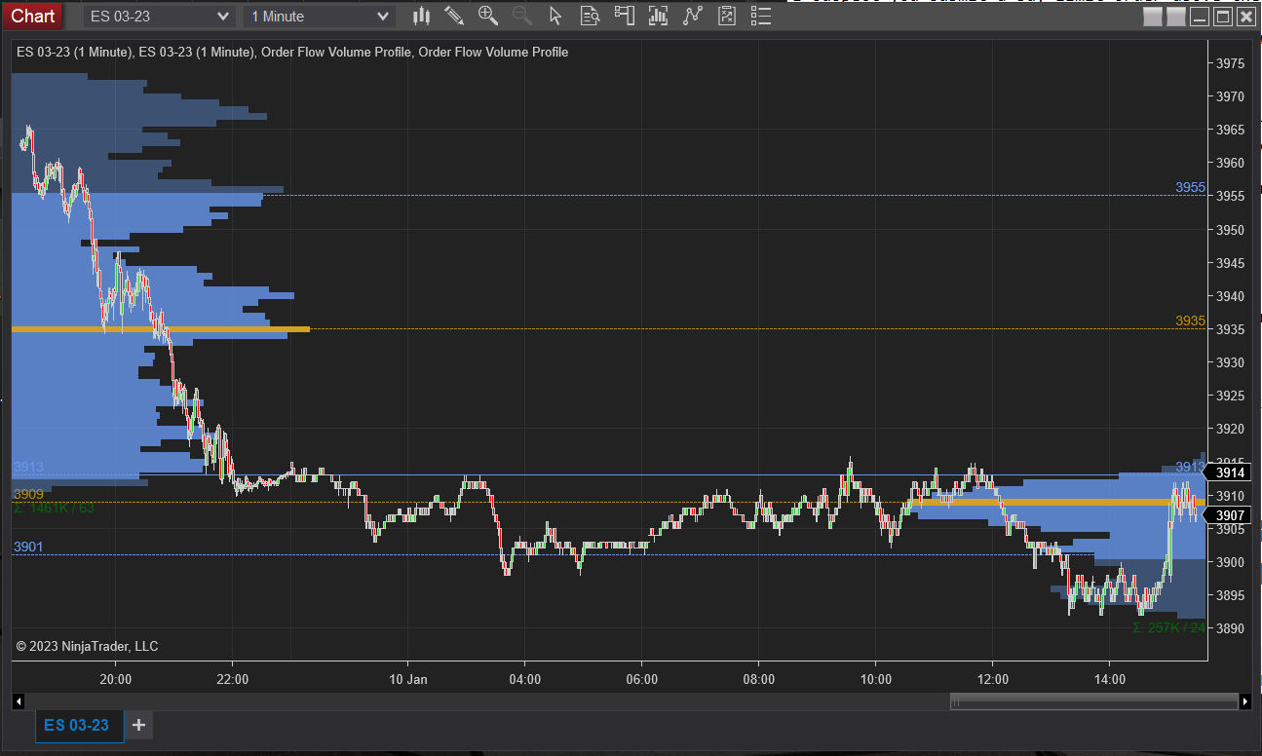
Task: Click the orange '3909' POC label
Action: 28,494
